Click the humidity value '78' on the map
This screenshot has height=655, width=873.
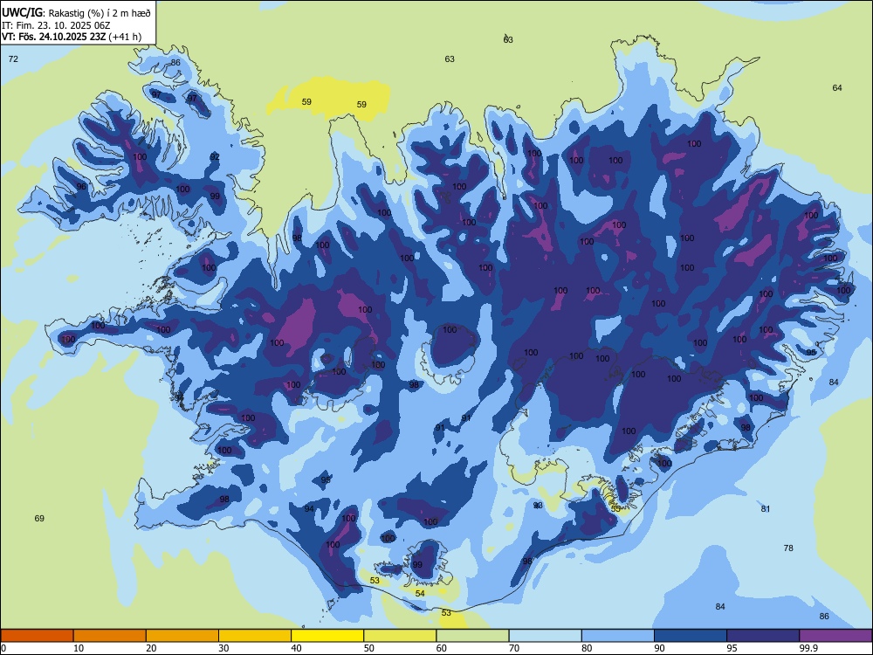pyautogui.click(x=788, y=548)
